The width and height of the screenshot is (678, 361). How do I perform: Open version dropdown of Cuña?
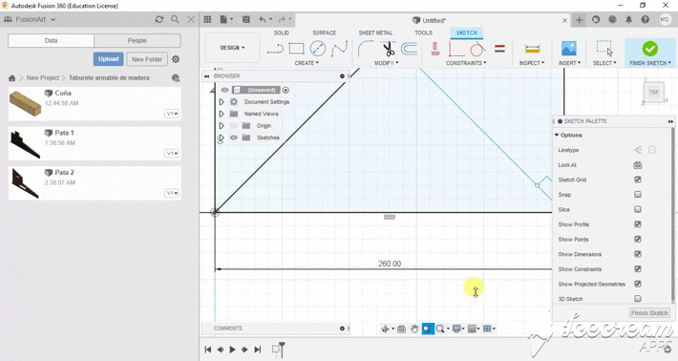click(172, 114)
